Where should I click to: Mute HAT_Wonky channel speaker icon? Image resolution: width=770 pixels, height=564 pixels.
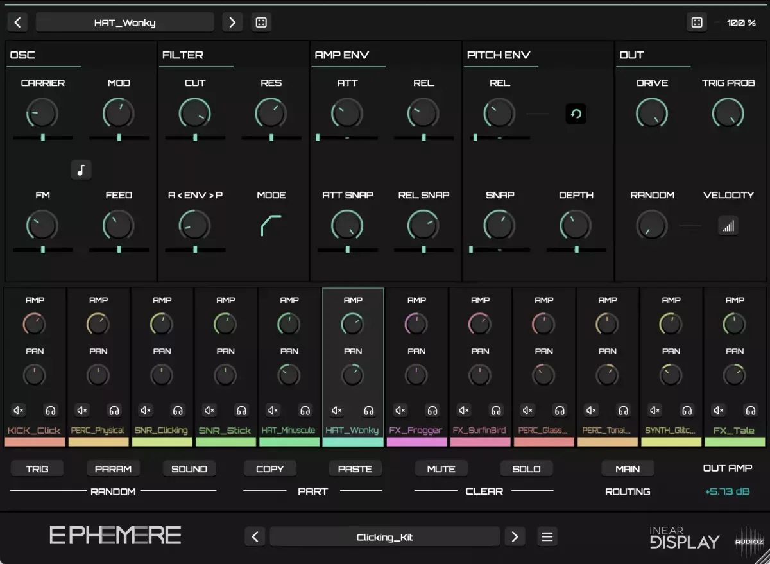pyautogui.click(x=336, y=411)
